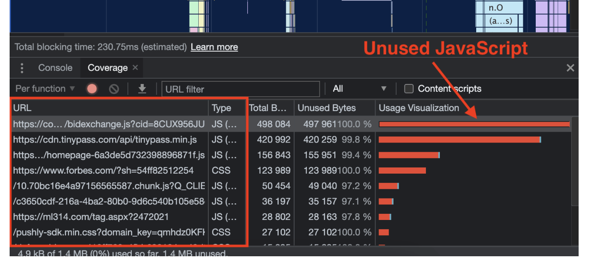Viewport: 590px width, 265px height.
Task: Click into the URL filter field
Action: click(240, 89)
